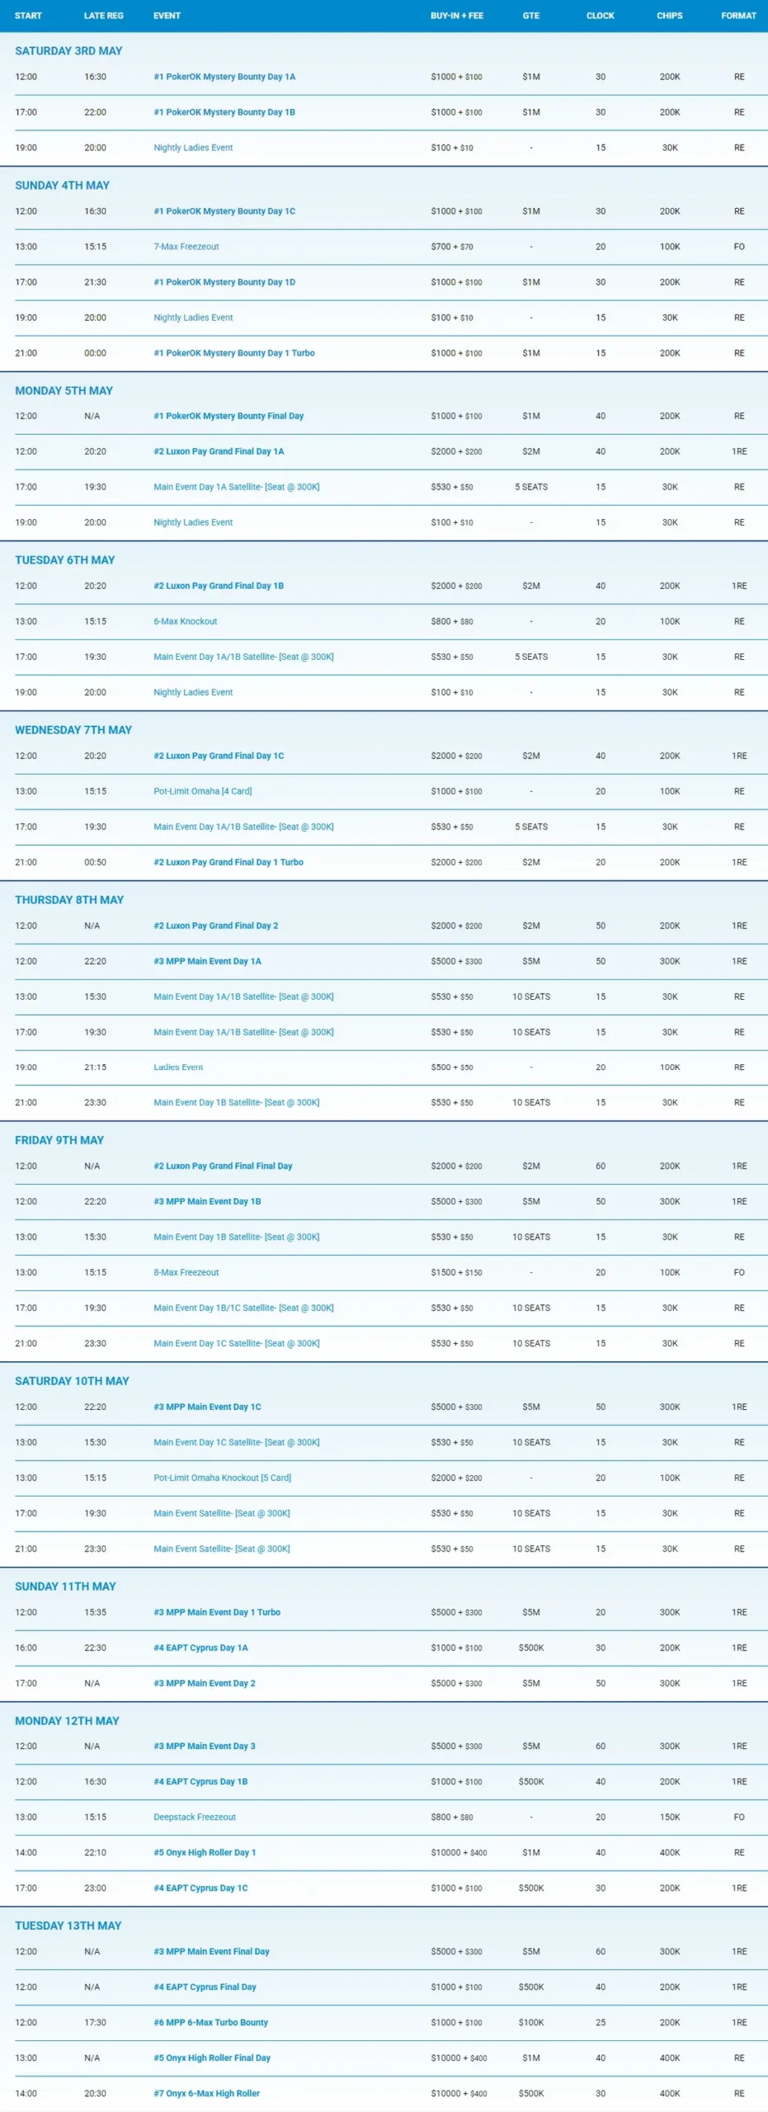This screenshot has height=2112, width=768.
Task: Open #4 EAPT Cyprus Final Day
Action: point(205,1987)
